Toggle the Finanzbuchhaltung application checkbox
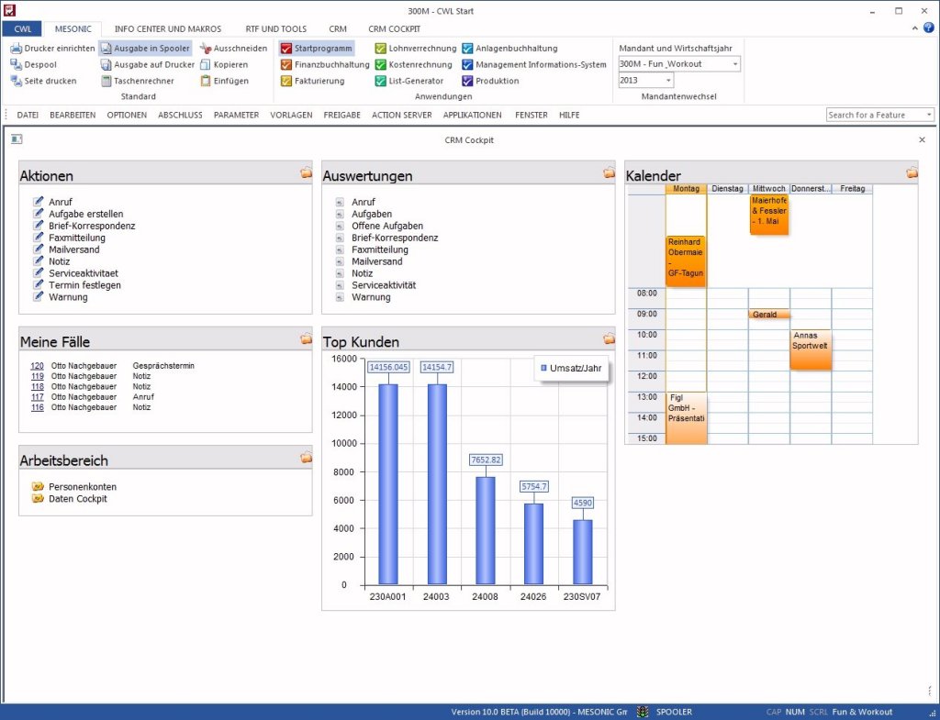 pos(286,65)
